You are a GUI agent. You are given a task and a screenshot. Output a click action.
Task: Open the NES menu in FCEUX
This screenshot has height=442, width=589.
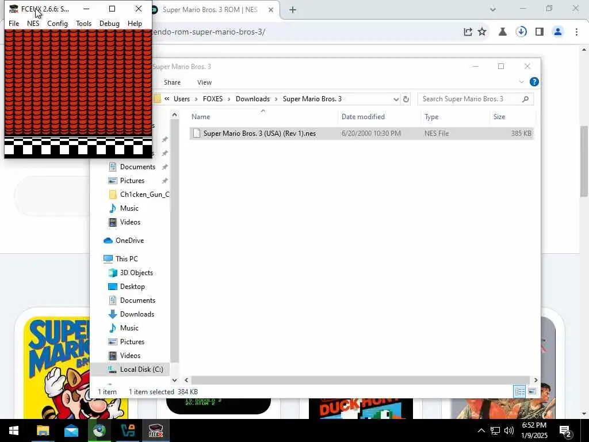[x=33, y=23]
